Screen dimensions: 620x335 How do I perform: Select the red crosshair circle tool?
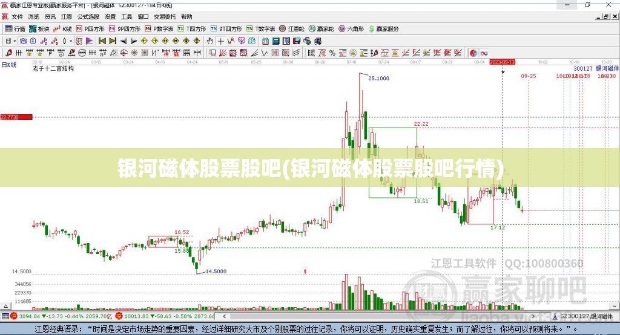click(x=124, y=53)
